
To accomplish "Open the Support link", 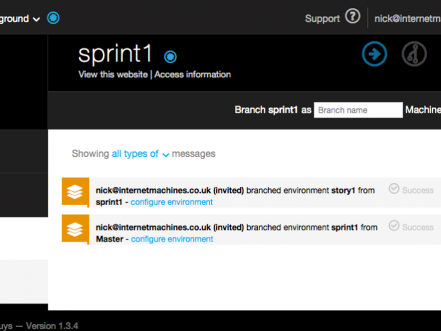I will click(322, 18).
